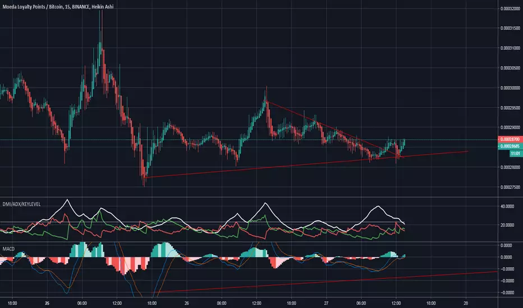The height and width of the screenshot is (308, 523).
Task: Click the date 26 on the time axis
Action: coord(187,304)
